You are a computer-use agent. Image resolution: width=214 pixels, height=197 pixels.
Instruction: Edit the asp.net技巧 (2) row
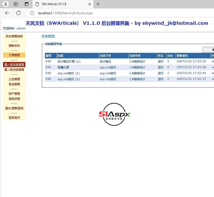[48, 73]
